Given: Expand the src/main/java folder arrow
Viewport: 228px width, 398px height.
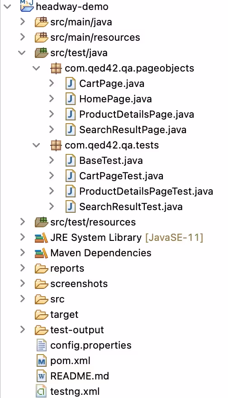Looking at the screenshot, I should (x=23, y=22).
